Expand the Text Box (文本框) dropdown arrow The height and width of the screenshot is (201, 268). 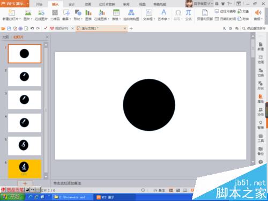coord(154,19)
